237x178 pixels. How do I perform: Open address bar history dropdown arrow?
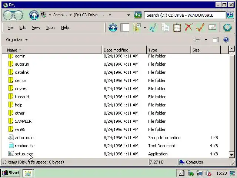click(x=128, y=15)
